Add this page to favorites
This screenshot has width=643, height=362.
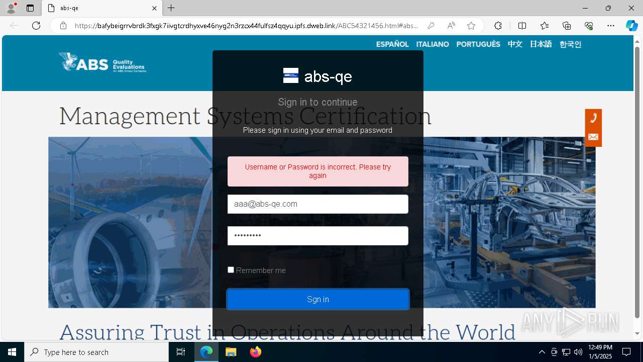tap(471, 26)
